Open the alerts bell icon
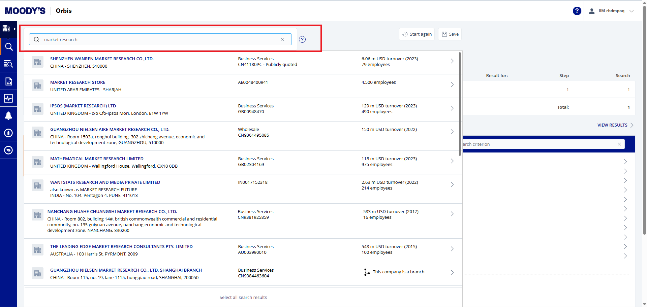 pos(8,116)
